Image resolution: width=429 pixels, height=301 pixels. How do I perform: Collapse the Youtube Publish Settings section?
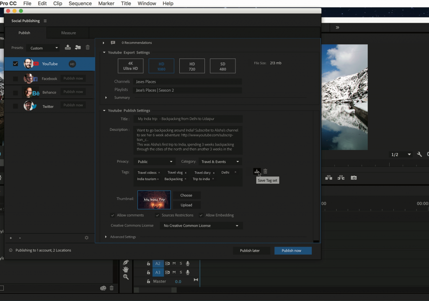tap(104, 111)
